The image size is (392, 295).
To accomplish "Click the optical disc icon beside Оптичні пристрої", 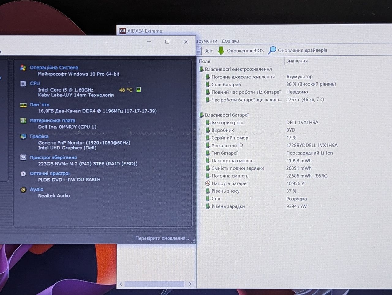I will [x=23, y=174].
